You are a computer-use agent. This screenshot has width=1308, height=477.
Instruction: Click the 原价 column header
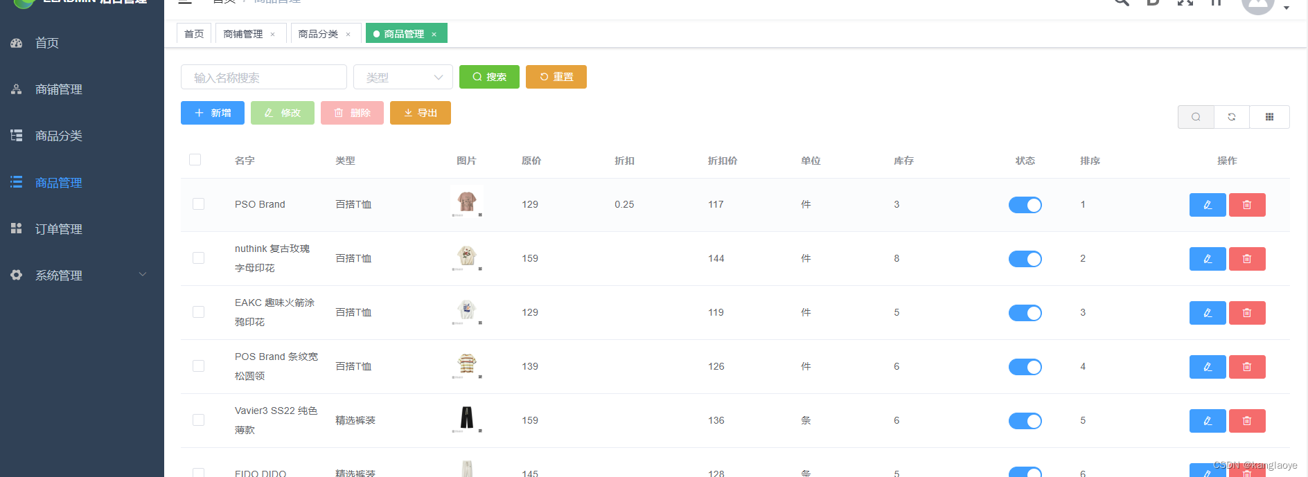pyautogui.click(x=531, y=161)
